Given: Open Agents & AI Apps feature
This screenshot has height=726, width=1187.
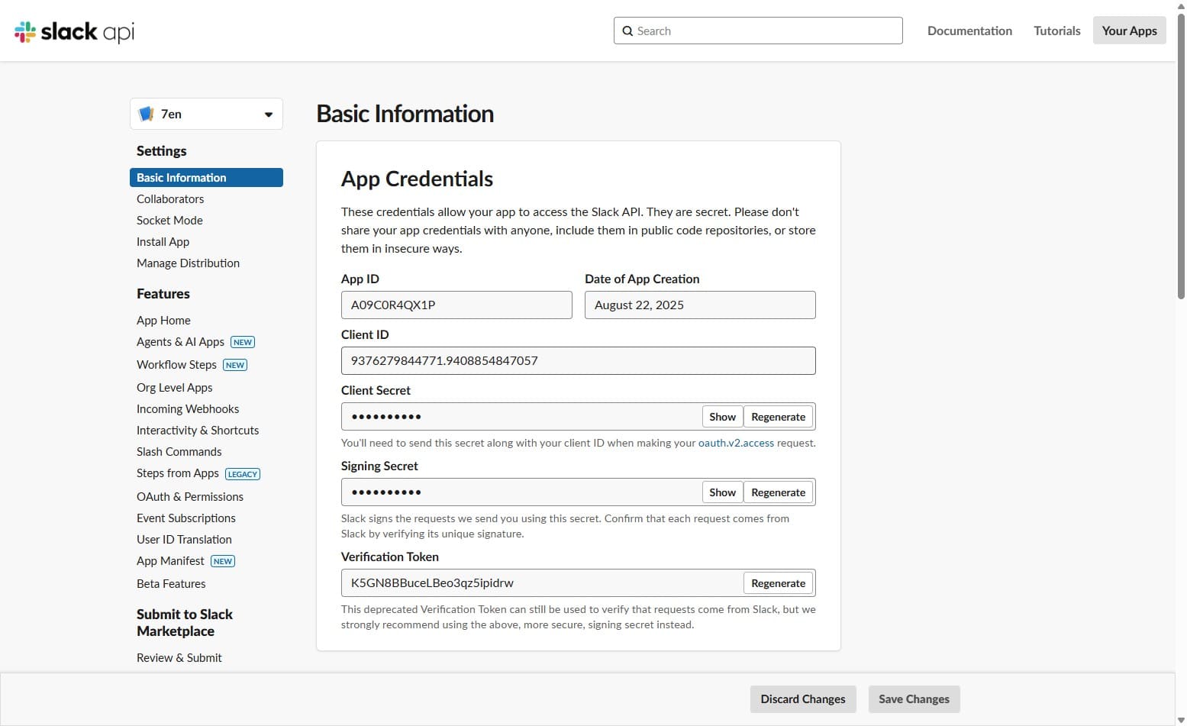Looking at the screenshot, I should point(180,341).
